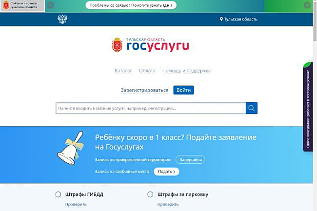Click the first-grade application banner headline

pos(176,142)
